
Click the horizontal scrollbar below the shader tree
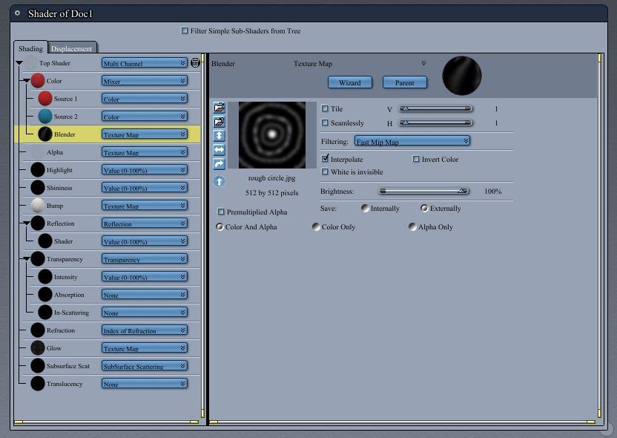point(106,422)
